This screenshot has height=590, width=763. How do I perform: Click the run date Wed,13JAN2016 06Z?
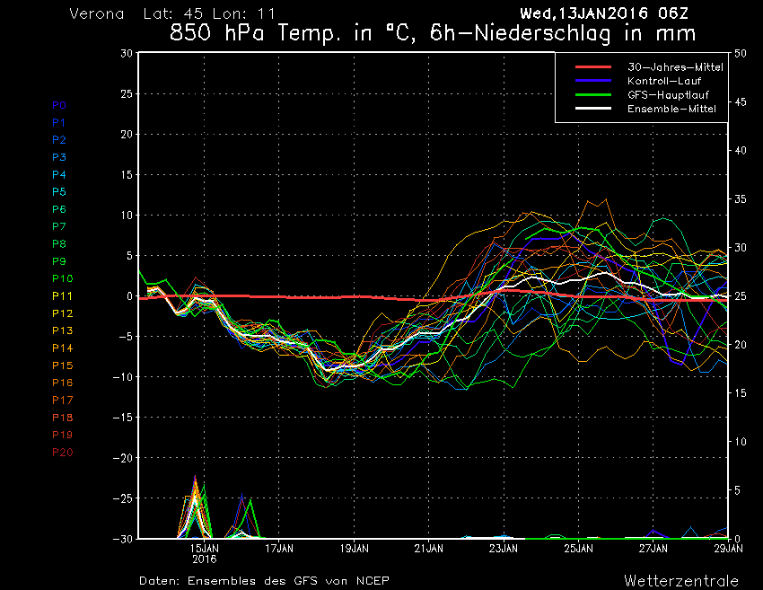(x=604, y=13)
